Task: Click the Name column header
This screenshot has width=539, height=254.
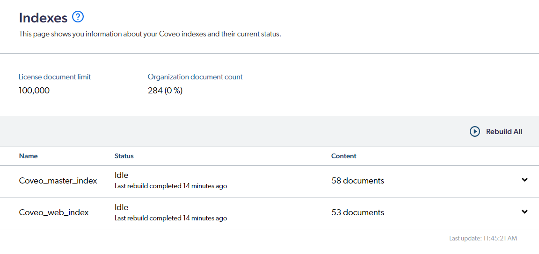Action: [29, 156]
